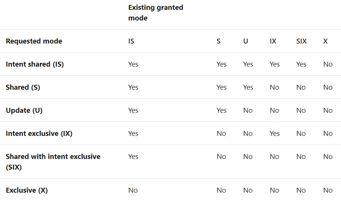Click 'No' in Intent shared row, X column
Viewport: 341px width, 204px height.
328,64
